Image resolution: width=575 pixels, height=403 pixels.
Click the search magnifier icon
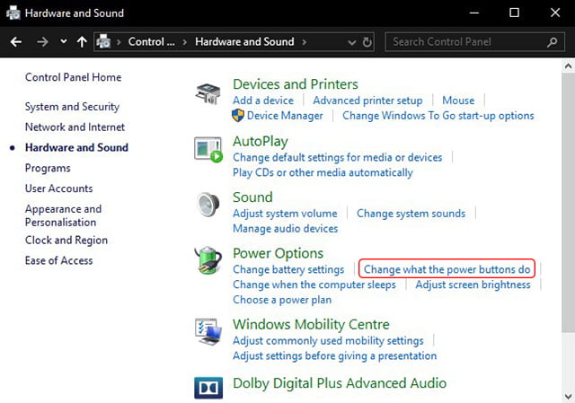click(552, 42)
